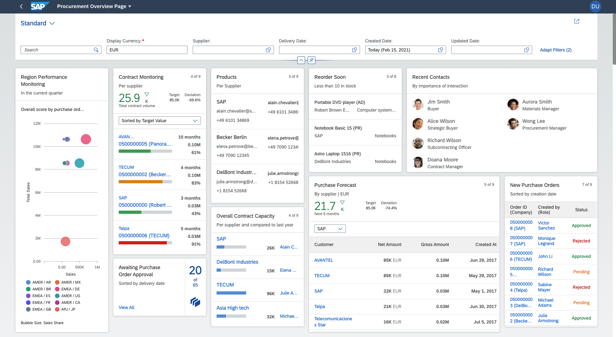
Task: Open Doana Moore contact avatar
Action: 418,162
